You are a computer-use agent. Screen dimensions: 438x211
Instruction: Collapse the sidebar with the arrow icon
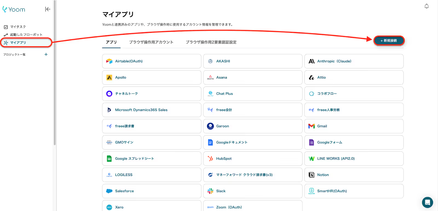coord(48,9)
